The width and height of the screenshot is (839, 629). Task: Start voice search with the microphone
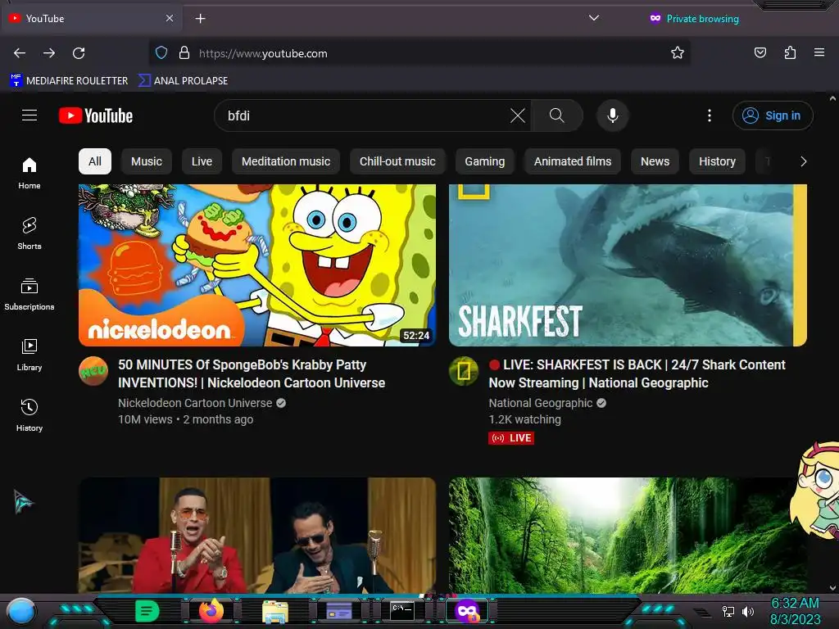(613, 115)
